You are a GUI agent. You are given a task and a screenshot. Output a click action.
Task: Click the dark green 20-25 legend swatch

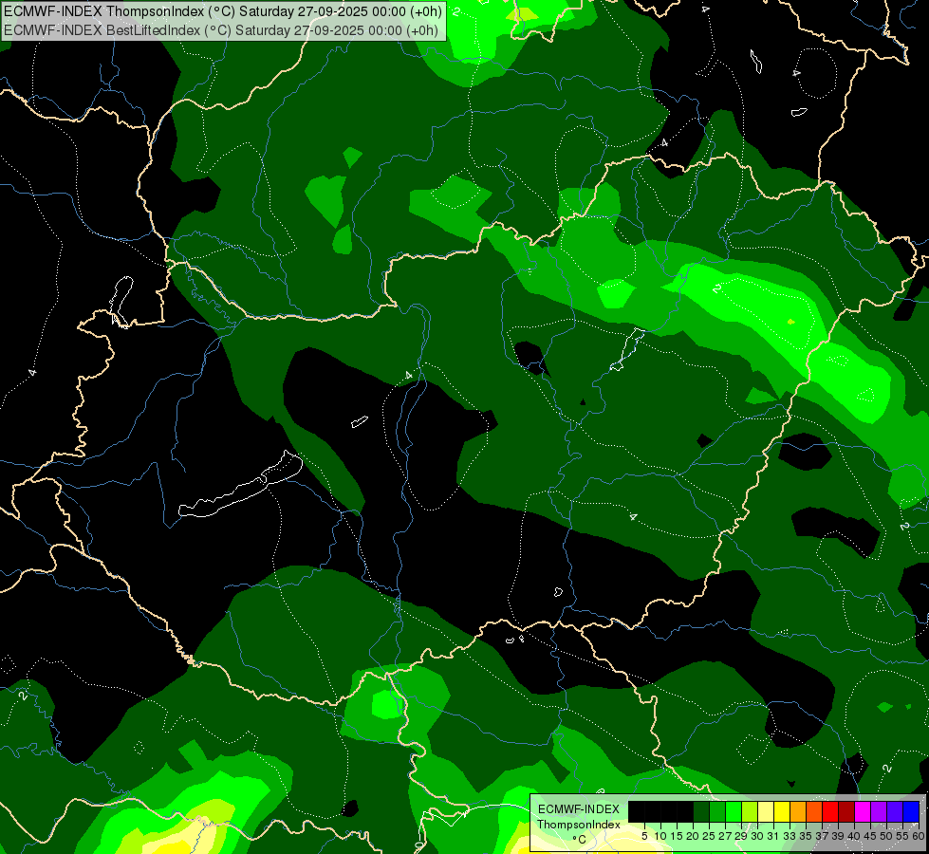click(x=701, y=812)
